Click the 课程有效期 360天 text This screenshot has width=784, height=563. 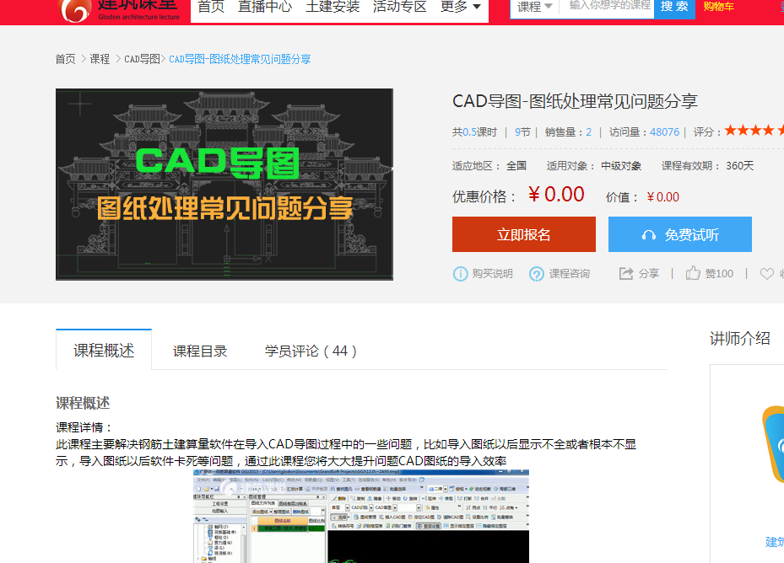click(x=707, y=166)
